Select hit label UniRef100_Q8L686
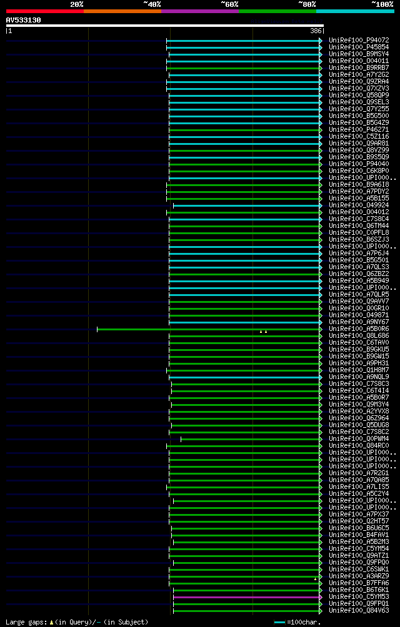This screenshot has height=627, width=400. tap(359, 336)
